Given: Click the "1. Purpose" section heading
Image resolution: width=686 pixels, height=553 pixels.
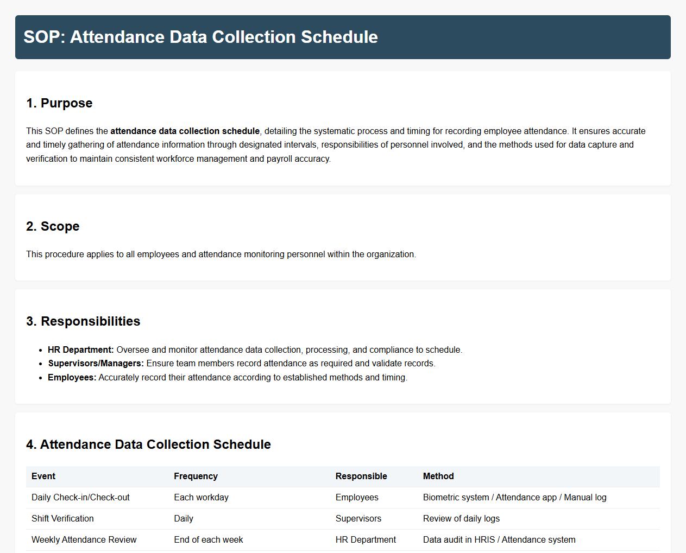Looking at the screenshot, I should 59,103.
